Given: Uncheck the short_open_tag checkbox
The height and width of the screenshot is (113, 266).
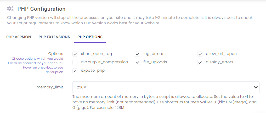Looking at the screenshot, I should (75, 54).
